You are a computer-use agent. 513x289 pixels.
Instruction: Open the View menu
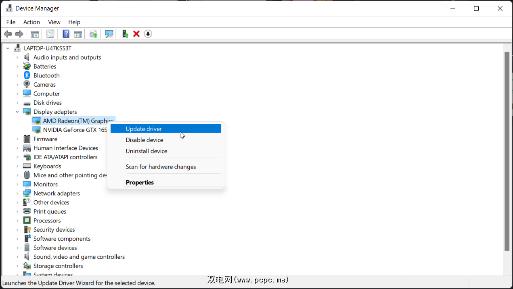(54, 22)
